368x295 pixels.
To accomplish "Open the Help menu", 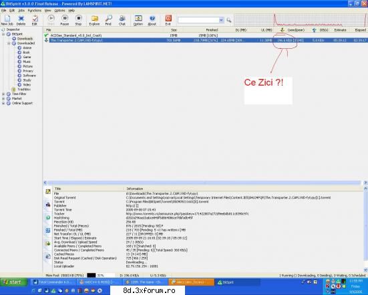I will pyautogui.click(x=71, y=10).
